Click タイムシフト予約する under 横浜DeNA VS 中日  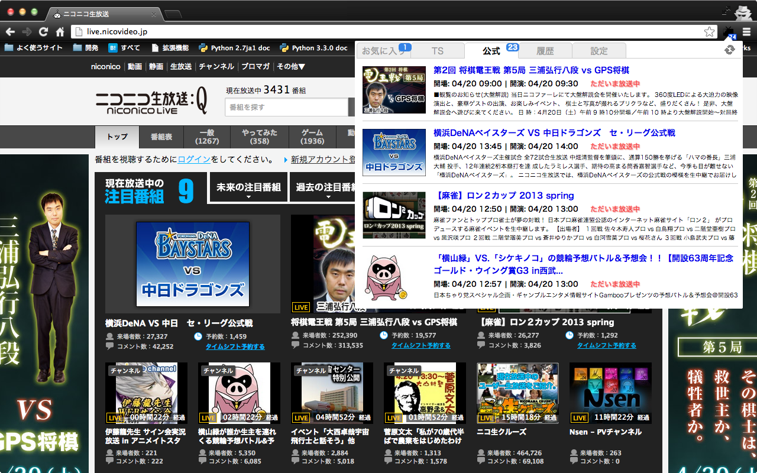(x=235, y=346)
